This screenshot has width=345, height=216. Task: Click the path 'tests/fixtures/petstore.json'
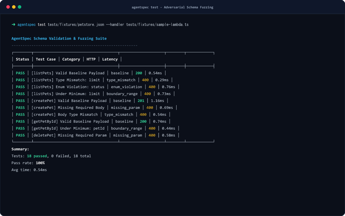76,25
